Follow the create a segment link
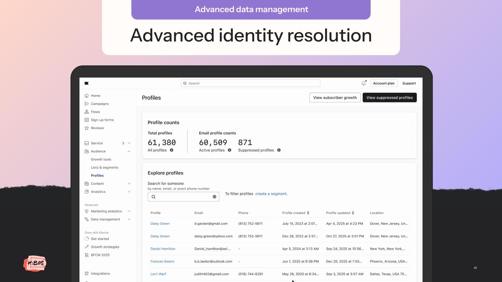 [271, 194]
